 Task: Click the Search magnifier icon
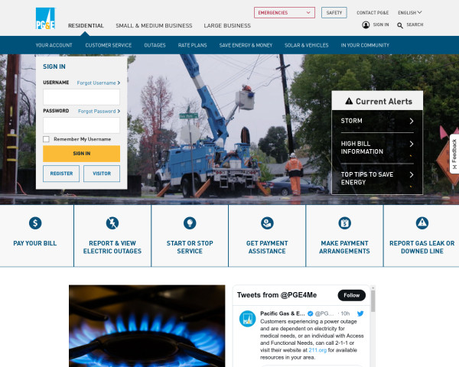(401, 25)
